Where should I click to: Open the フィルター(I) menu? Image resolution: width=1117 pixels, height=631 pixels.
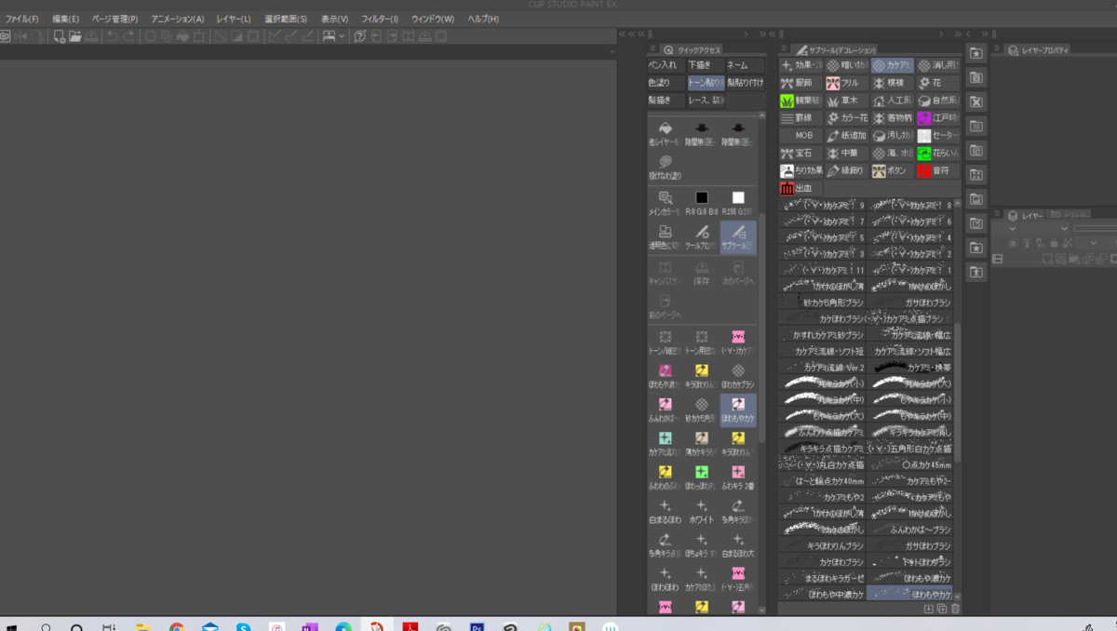pos(380,20)
